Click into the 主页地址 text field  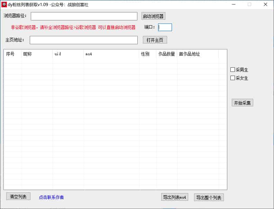[84, 40]
